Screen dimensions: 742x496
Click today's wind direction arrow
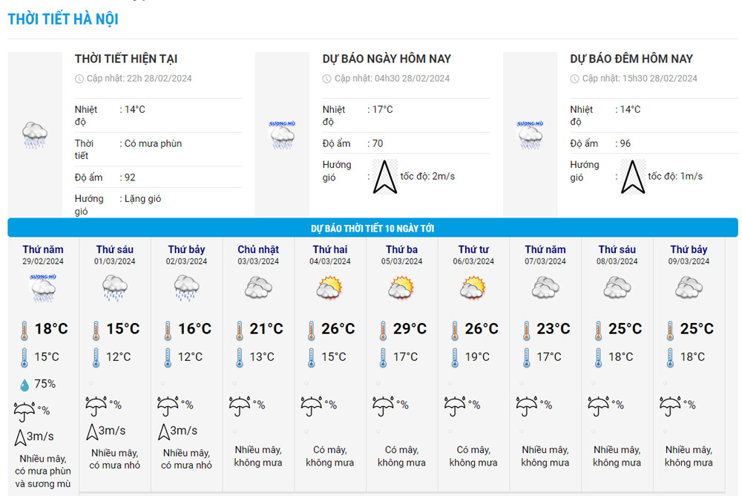tap(384, 177)
